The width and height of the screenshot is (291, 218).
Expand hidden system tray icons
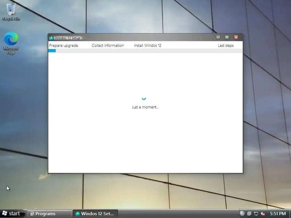pyautogui.click(x=242, y=213)
